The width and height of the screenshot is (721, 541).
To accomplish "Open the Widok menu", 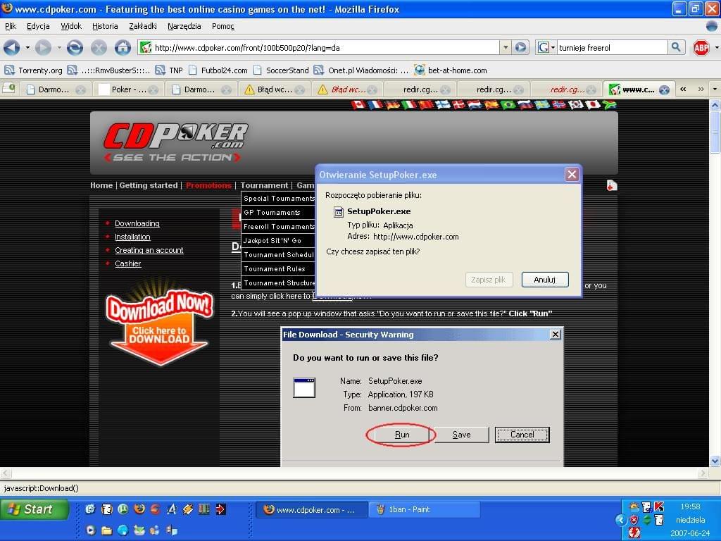I will (x=71, y=26).
